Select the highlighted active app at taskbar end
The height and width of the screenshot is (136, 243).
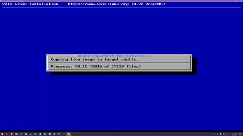point(69,134)
